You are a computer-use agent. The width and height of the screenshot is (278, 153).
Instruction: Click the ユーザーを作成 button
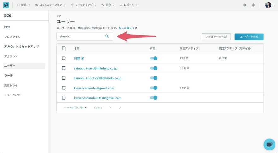(249, 37)
